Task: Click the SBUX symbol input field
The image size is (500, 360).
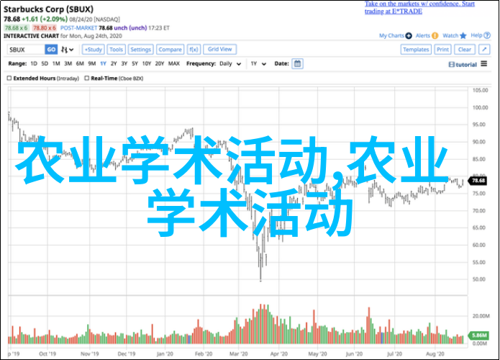Action: (26, 50)
